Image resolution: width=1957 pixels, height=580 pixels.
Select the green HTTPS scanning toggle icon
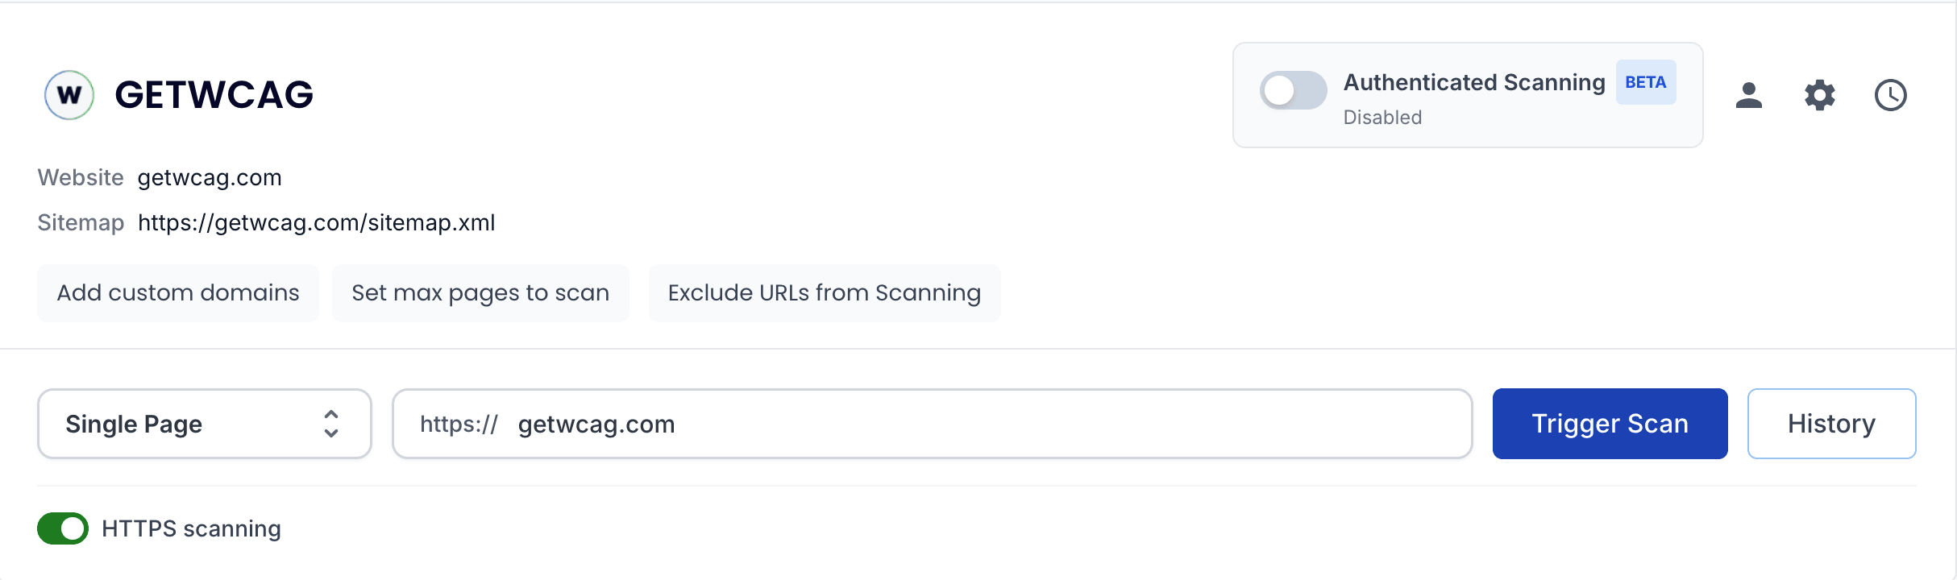click(62, 528)
